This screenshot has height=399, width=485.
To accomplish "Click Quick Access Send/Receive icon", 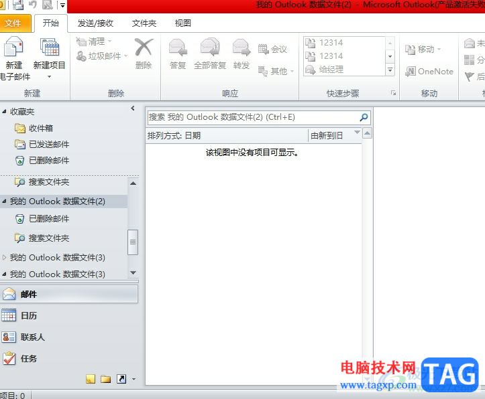I will coord(19,5).
